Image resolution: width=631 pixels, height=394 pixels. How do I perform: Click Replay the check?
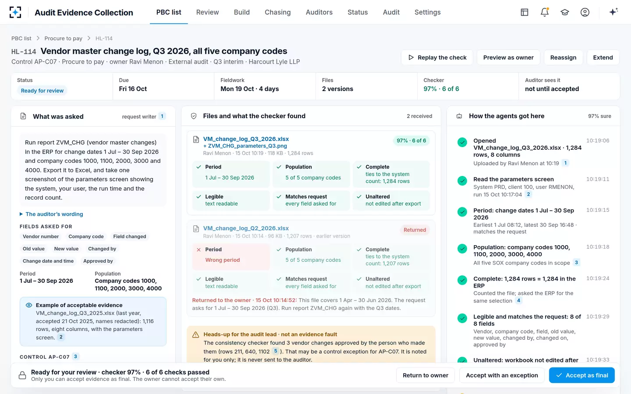pyautogui.click(x=437, y=57)
